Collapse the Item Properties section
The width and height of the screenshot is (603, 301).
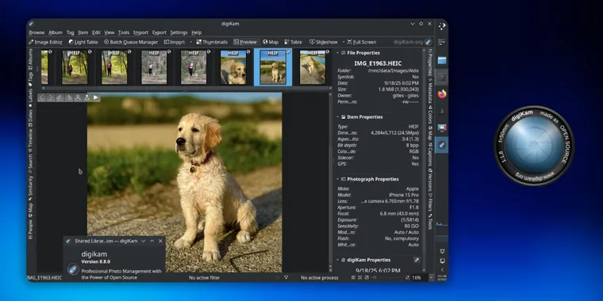coord(338,117)
